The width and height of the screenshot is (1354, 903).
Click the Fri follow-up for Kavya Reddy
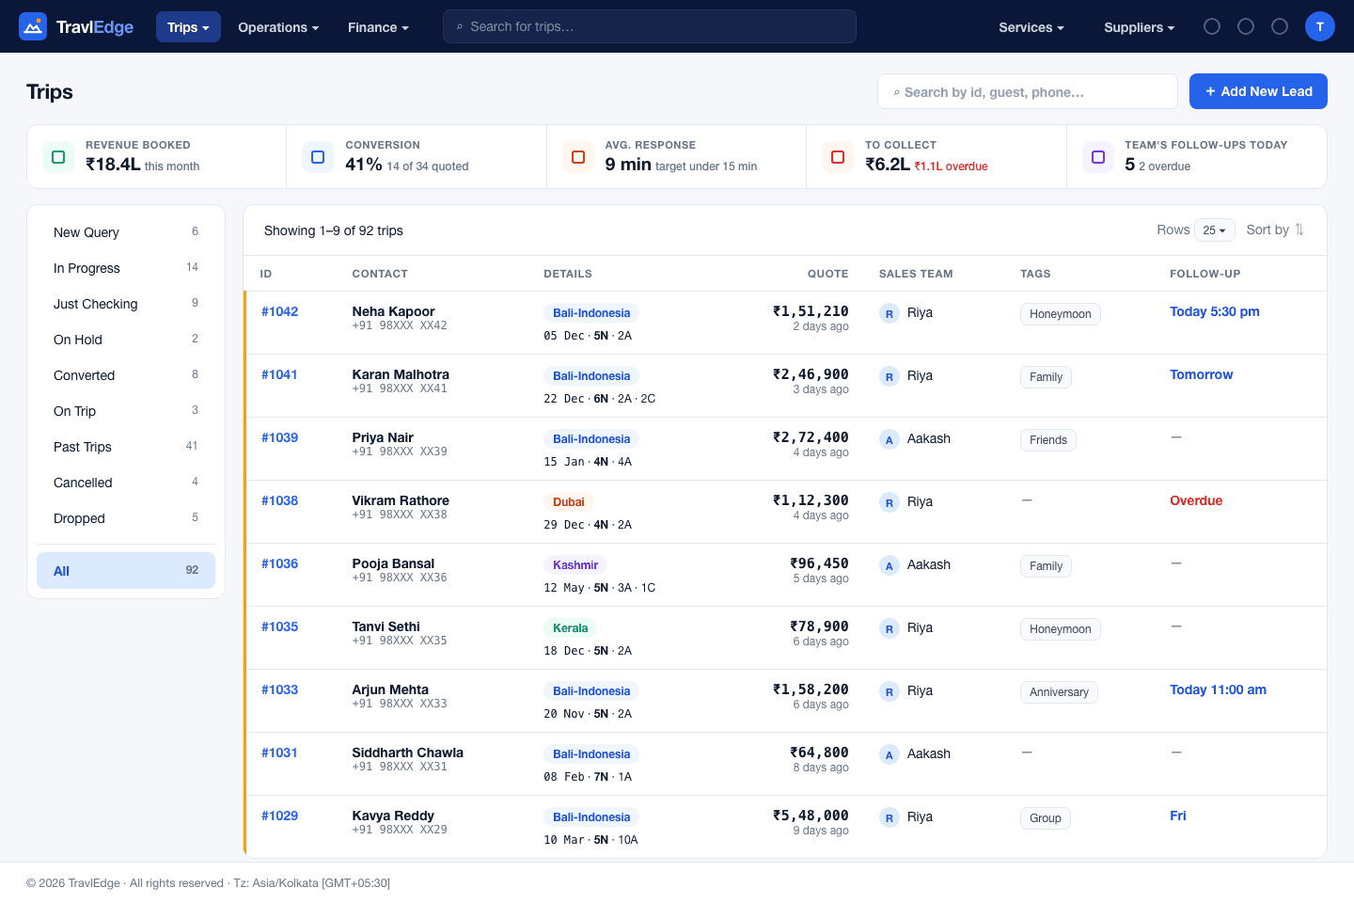tap(1177, 816)
